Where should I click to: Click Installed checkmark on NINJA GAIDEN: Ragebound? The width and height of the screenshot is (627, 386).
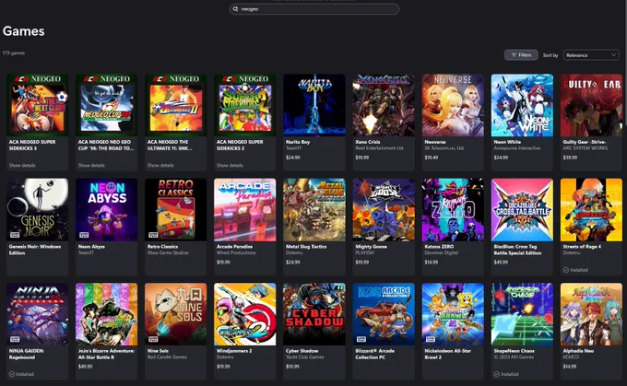tap(12, 374)
